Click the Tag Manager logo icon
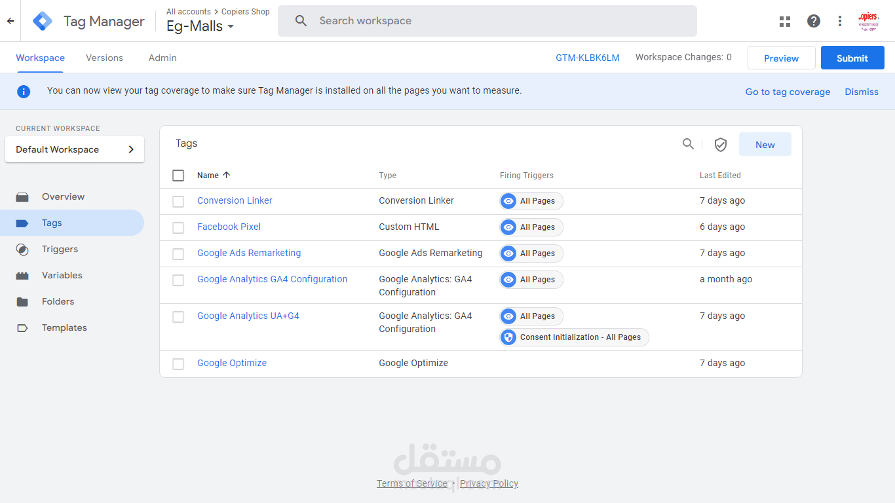This screenshot has height=503, width=895. (x=43, y=21)
